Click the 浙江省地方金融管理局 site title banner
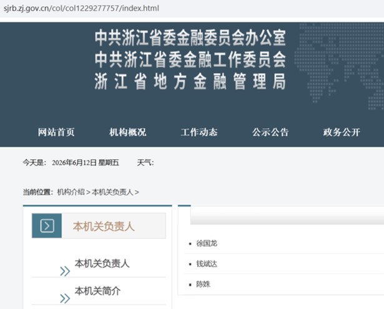Screen dimensions: 384x309 (190, 81)
